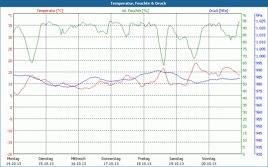Screen dimensions: 268x167
Task: Select the date "20.10.13"
Action: click(x=209, y=164)
